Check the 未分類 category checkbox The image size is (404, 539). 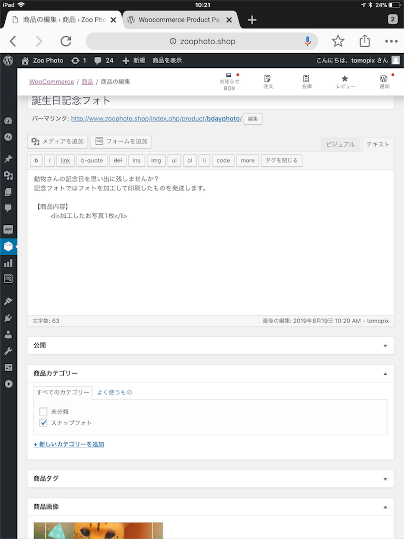43,412
